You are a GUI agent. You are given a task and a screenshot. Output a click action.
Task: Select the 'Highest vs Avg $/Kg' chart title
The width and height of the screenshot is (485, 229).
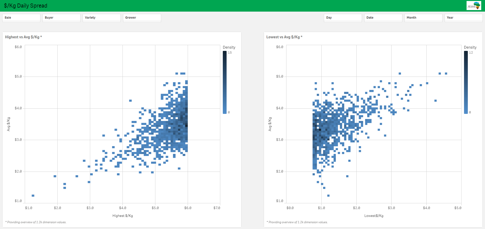click(23, 37)
